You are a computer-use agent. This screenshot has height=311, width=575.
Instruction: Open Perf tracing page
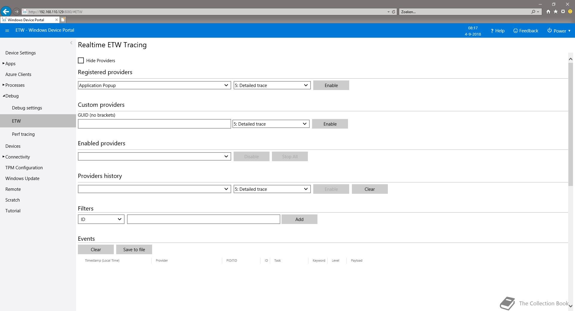[23, 134]
